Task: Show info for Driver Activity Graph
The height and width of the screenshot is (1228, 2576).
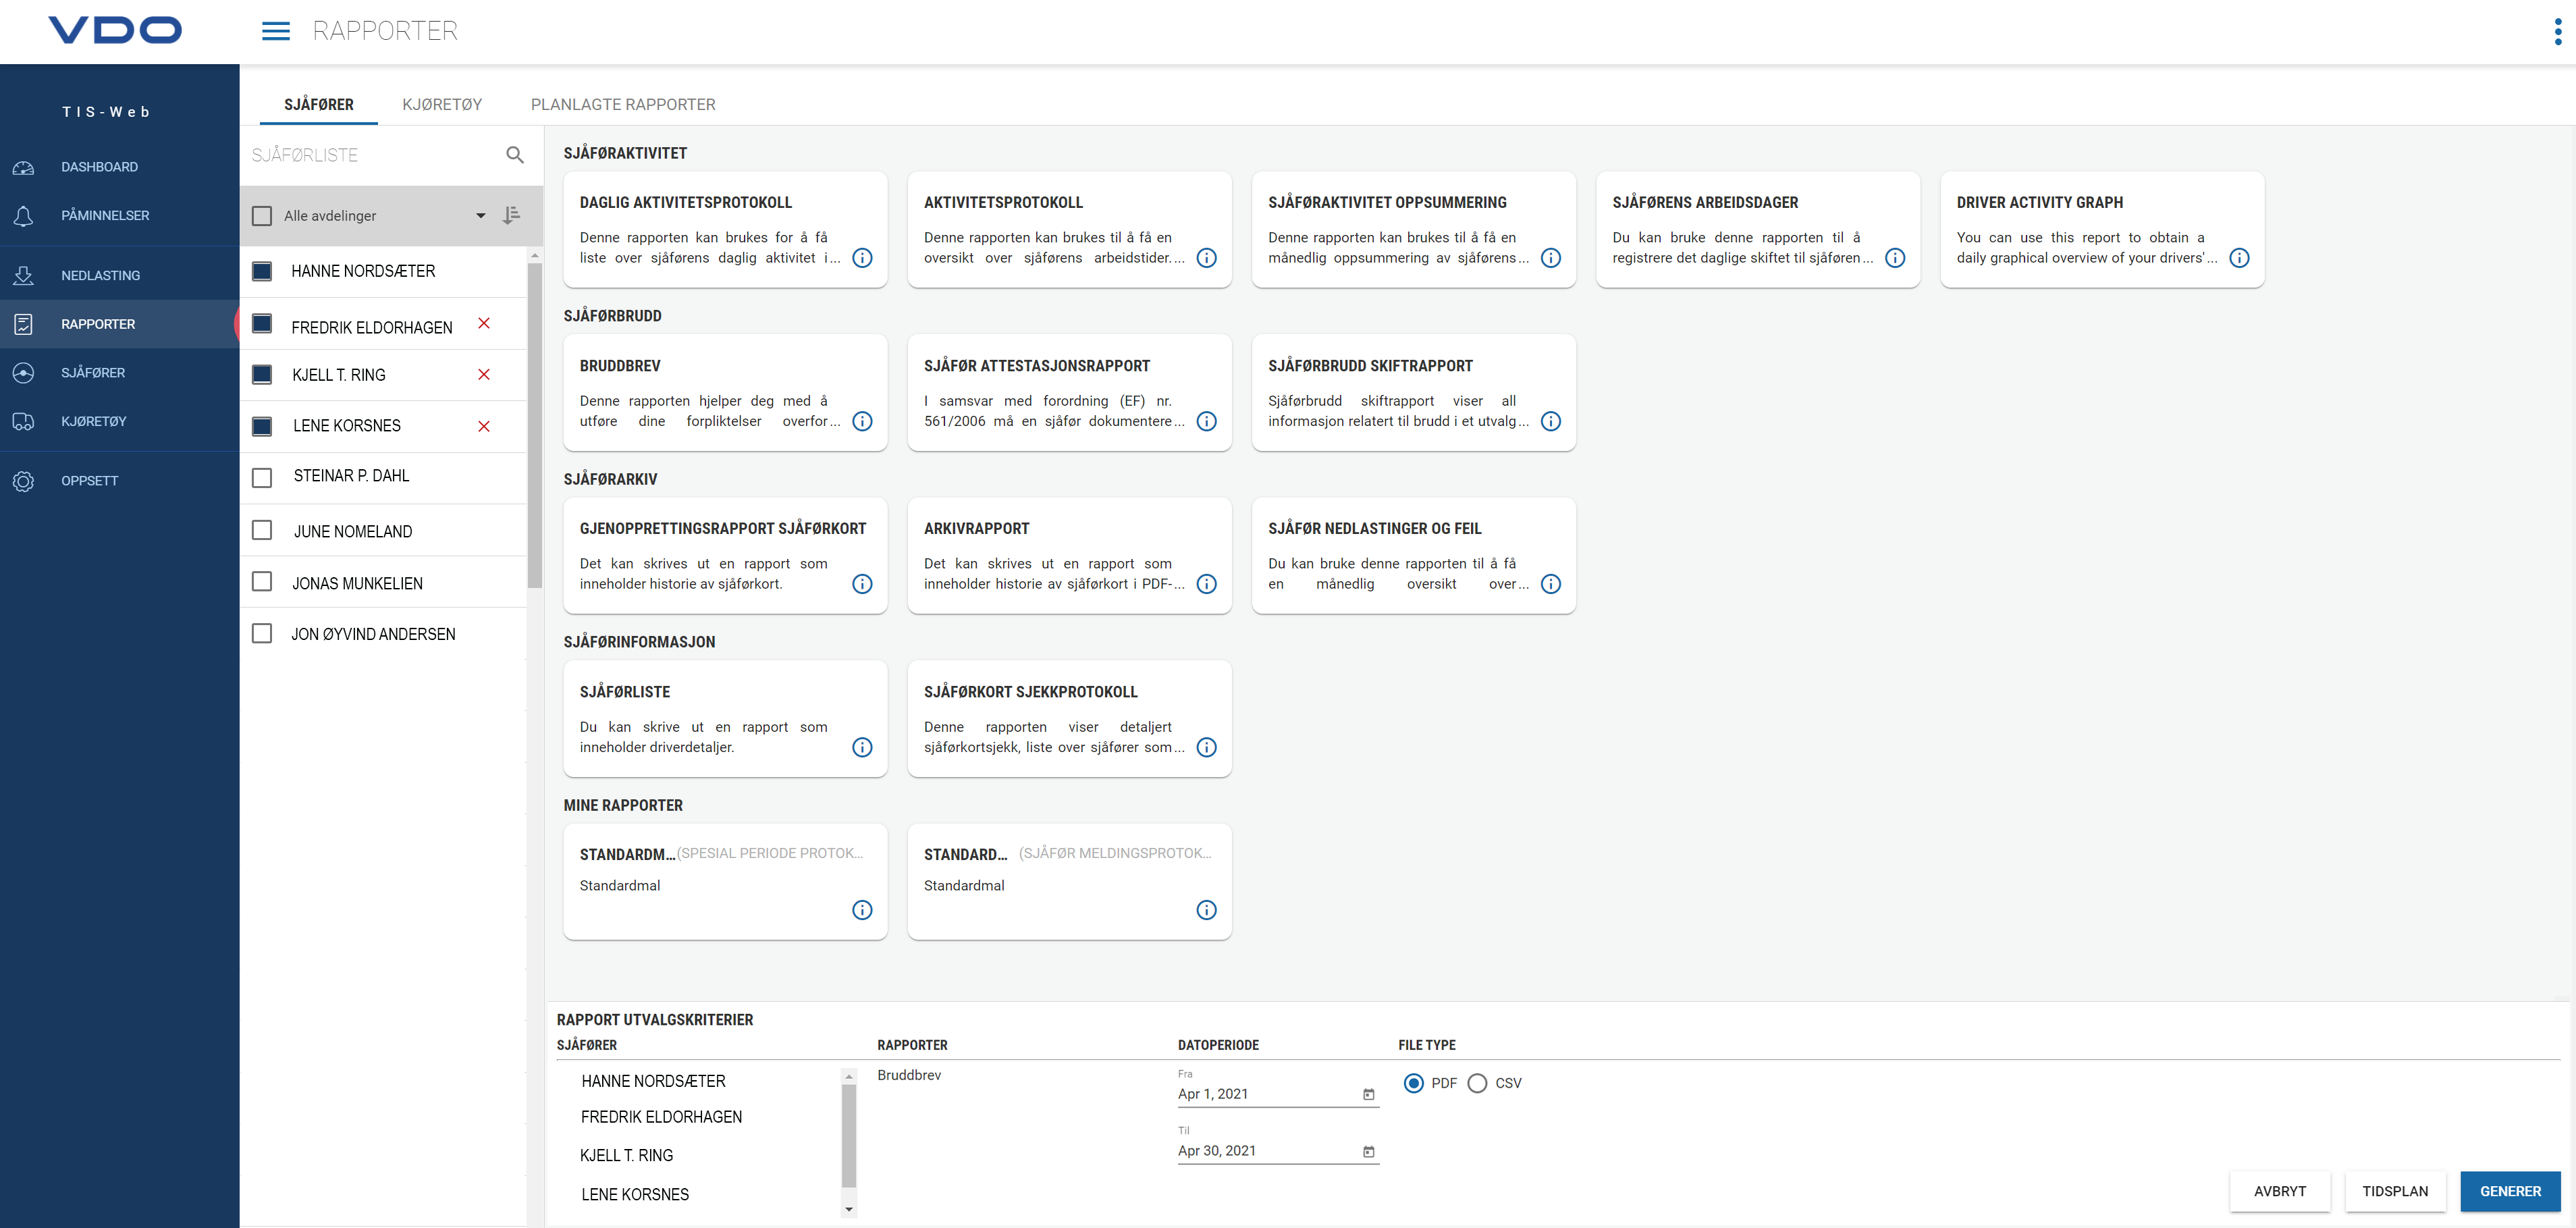Action: [2240, 258]
